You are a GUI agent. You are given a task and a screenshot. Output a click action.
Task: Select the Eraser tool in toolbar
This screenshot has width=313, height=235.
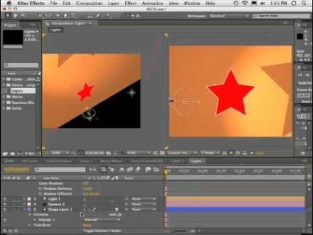pos(98,16)
